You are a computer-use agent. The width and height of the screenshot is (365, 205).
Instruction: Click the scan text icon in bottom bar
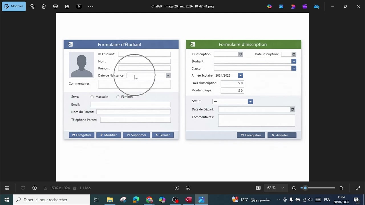pyautogui.click(x=188, y=188)
